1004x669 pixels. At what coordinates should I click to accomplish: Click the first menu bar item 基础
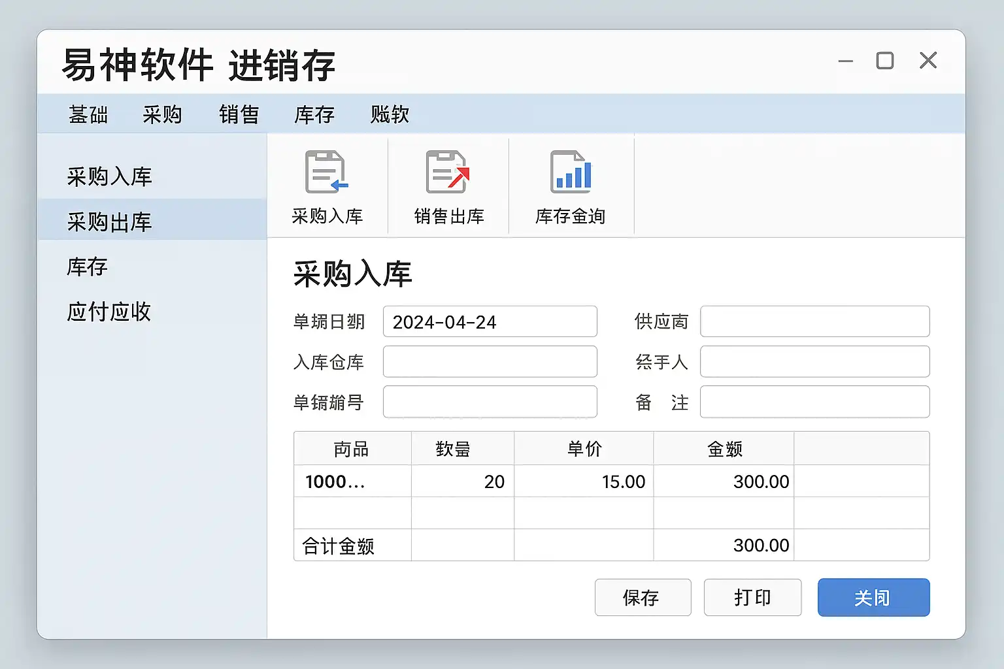pyautogui.click(x=88, y=115)
